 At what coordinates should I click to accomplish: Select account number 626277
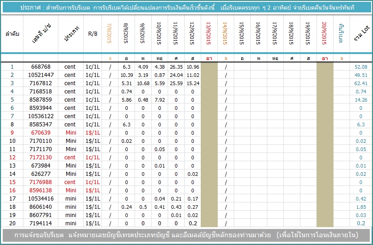tap(41, 174)
